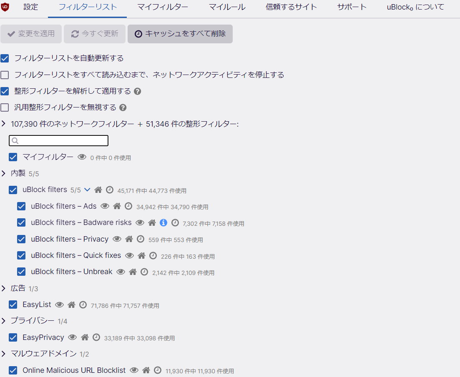Viewport: 460px width, 377px height.
Task: Open help for 整形フィルターを解析して適用する
Action: click(x=138, y=91)
